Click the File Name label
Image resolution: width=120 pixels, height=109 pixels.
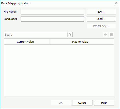(x=10, y=12)
